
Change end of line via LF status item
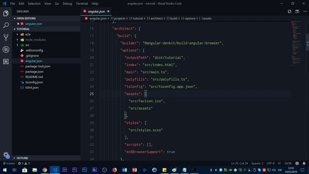(x=279, y=163)
